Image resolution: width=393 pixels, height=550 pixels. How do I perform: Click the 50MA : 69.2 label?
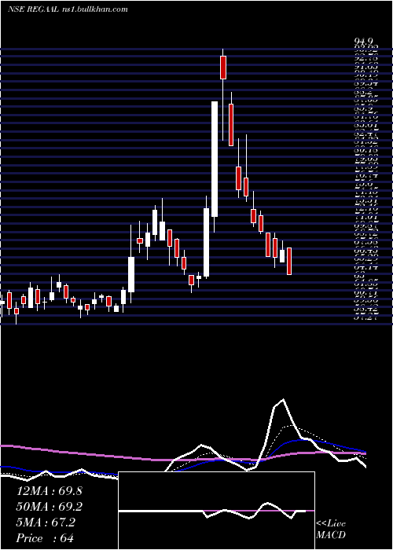point(50,507)
